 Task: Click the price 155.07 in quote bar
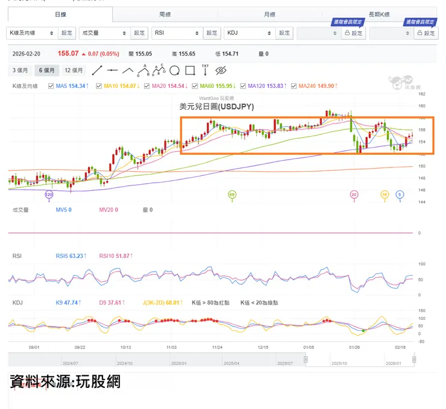[x=68, y=54]
